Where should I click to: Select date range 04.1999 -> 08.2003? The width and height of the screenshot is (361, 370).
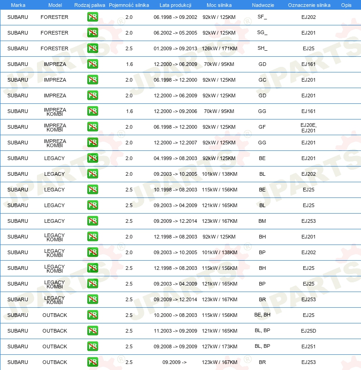[x=175, y=158]
